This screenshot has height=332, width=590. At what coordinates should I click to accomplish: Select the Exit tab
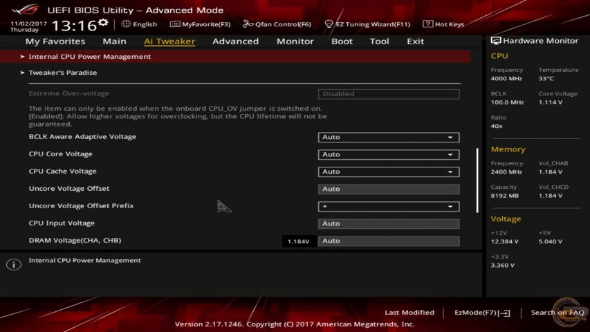coord(416,41)
